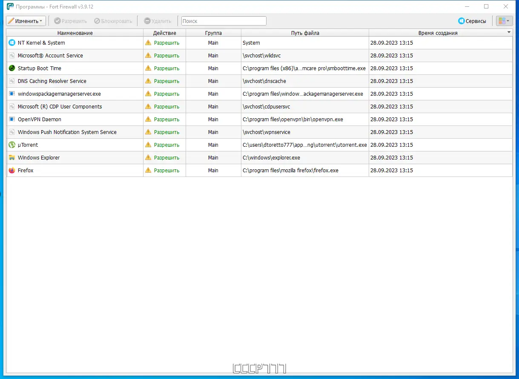Click the OpenVPN Daemon program icon
519x379 pixels.
(12, 119)
